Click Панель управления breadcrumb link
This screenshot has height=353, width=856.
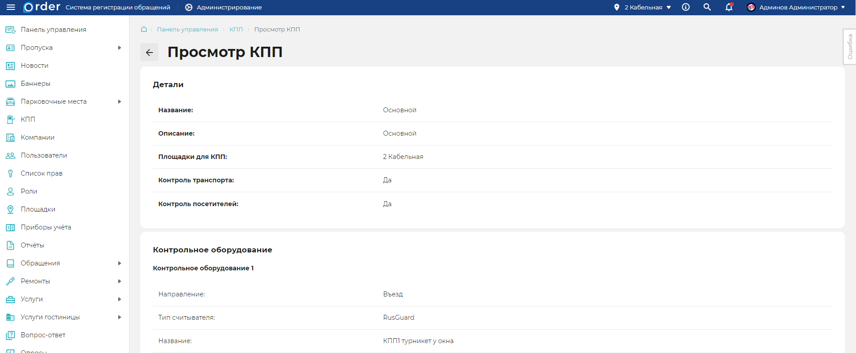point(187,29)
